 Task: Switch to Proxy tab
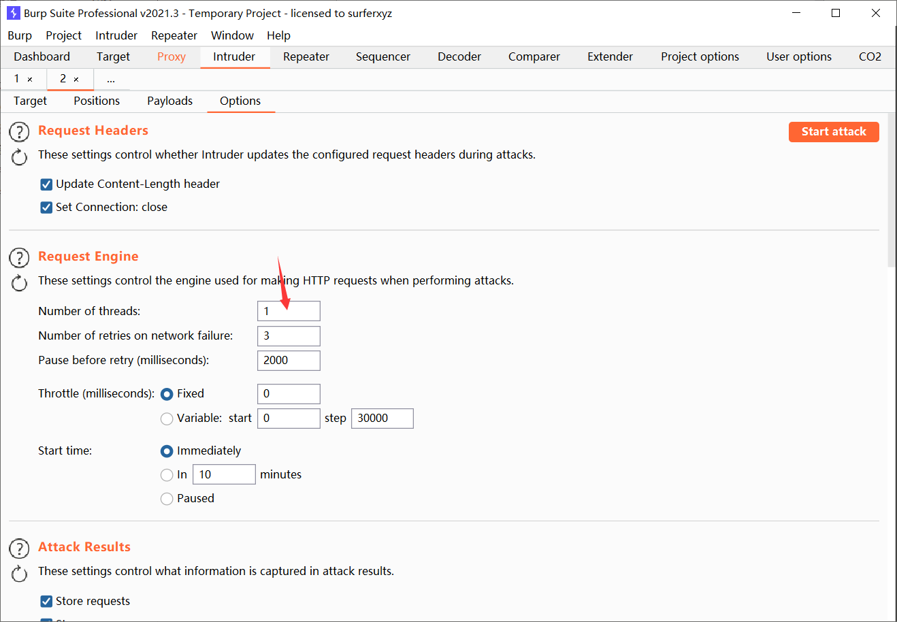pyautogui.click(x=172, y=56)
